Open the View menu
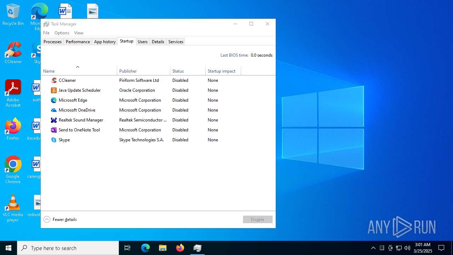Viewport: 453px width, 255px height. coord(79,33)
